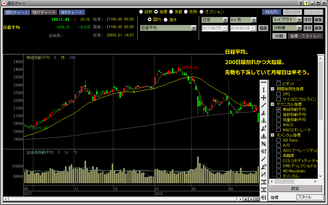Viewport: 328px width, 205px height.
Task: Click 保存 next to レイアウト
Action: click(x=308, y=20)
